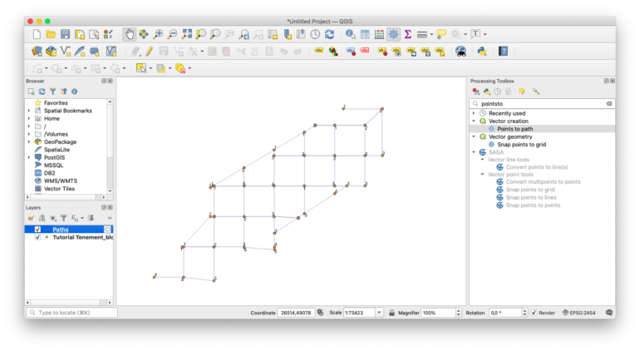Open the attribute table icon
The height and width of the screenshot is (351, 640).
(365, 34)
